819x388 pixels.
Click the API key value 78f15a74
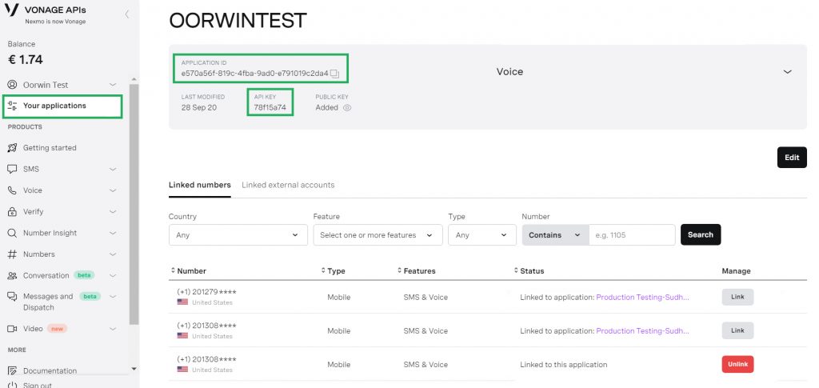pyautogui.click(x=270, y=107)
